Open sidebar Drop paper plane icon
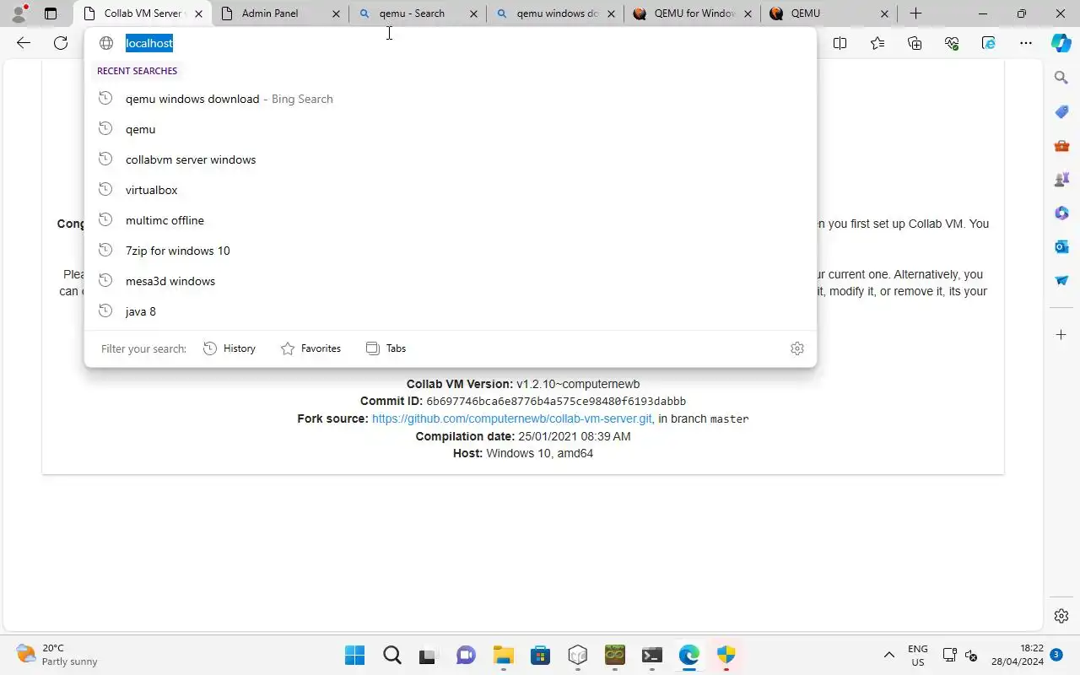Image resolution: width=1080 pixels, height=675 pixels. pos(1061,280)
